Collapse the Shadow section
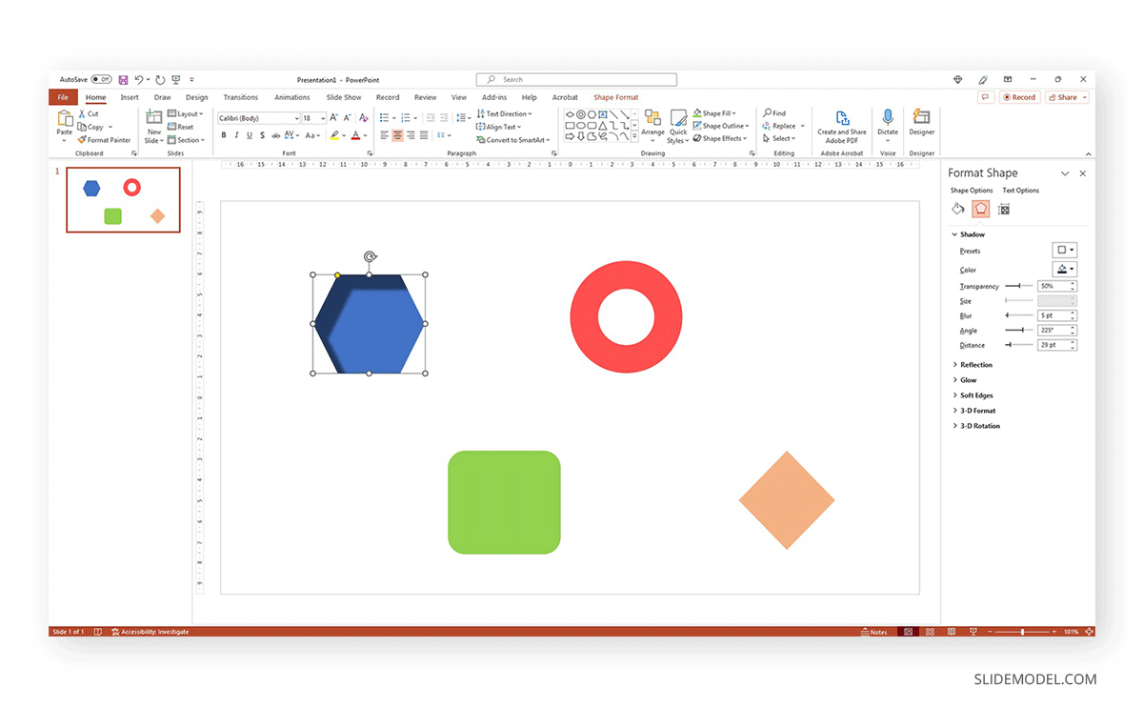Screen dimensions: 1143x708 click(954, 233)
